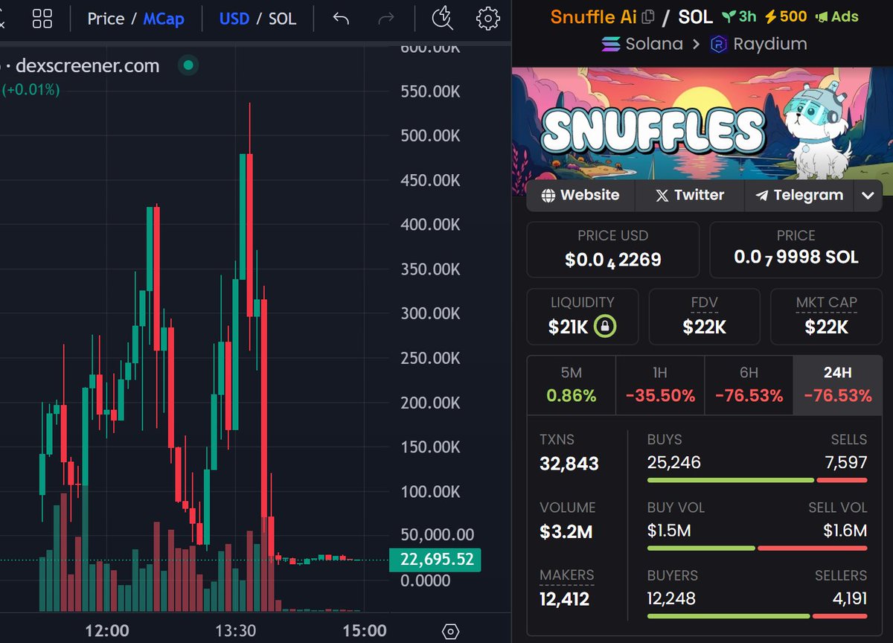The image size is (893, 643).
Task: Click the liquidity lock icon
Action: click(606, 327)
